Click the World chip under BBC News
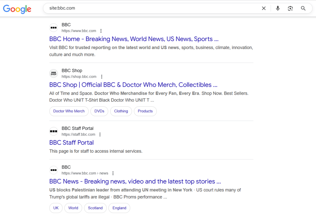The image size is (316, 216). click(x=73, y=208)
